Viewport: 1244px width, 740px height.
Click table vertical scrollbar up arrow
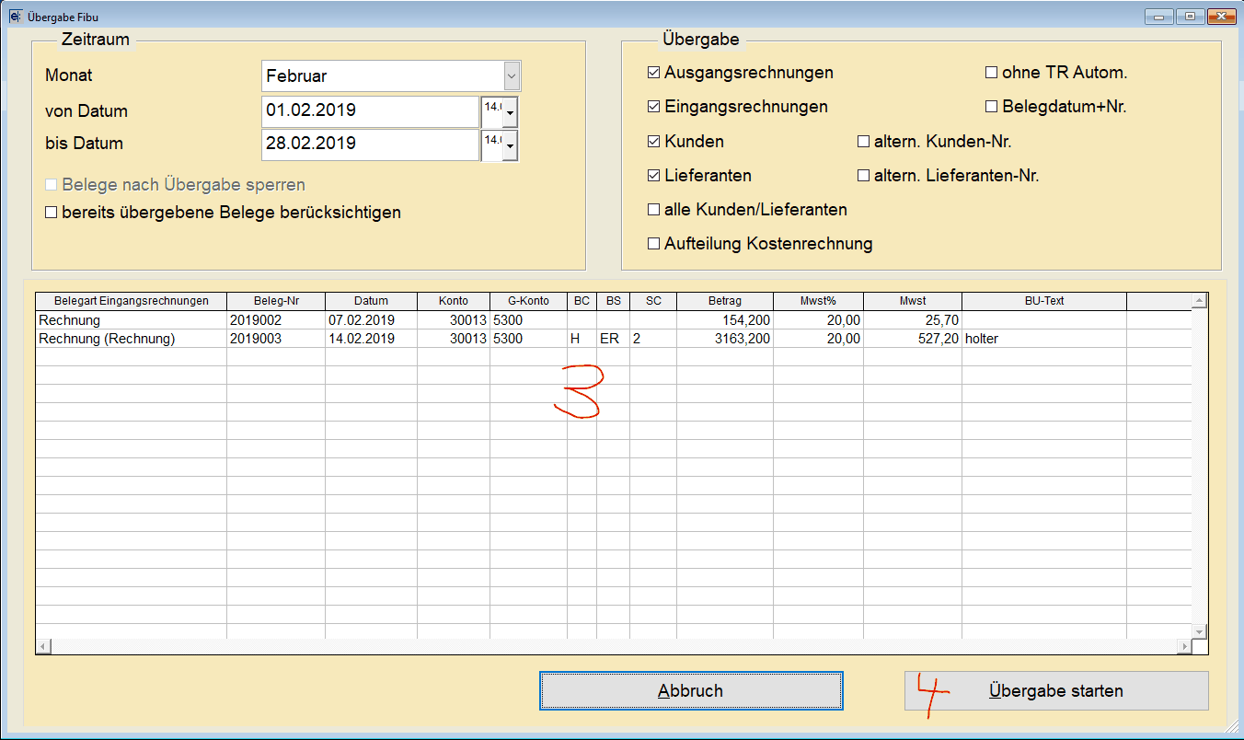(x=1199, y=301)
